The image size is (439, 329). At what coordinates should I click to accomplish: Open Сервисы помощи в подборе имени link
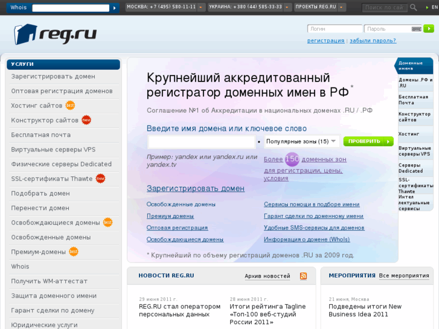(x=312, y=205)
